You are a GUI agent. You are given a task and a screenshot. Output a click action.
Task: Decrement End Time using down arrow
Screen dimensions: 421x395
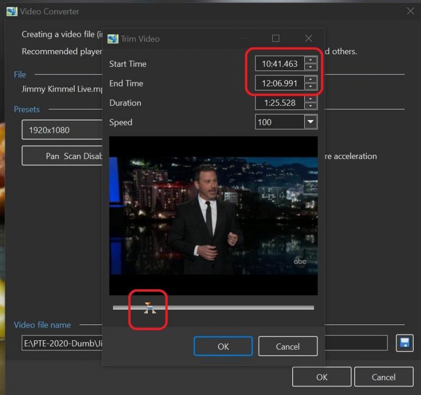(311, 87)
